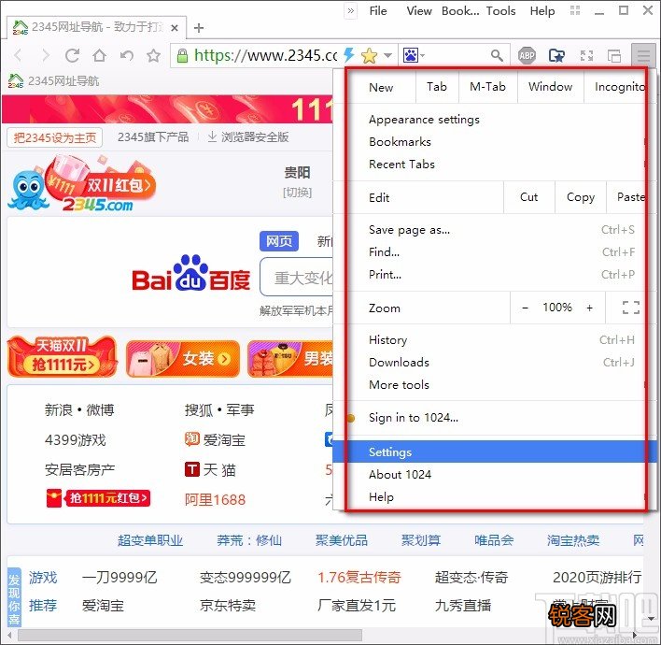661x645 pixels.
Task: Click the green padlock security icon
Action: pyautogui.click(x=182, y=55)
